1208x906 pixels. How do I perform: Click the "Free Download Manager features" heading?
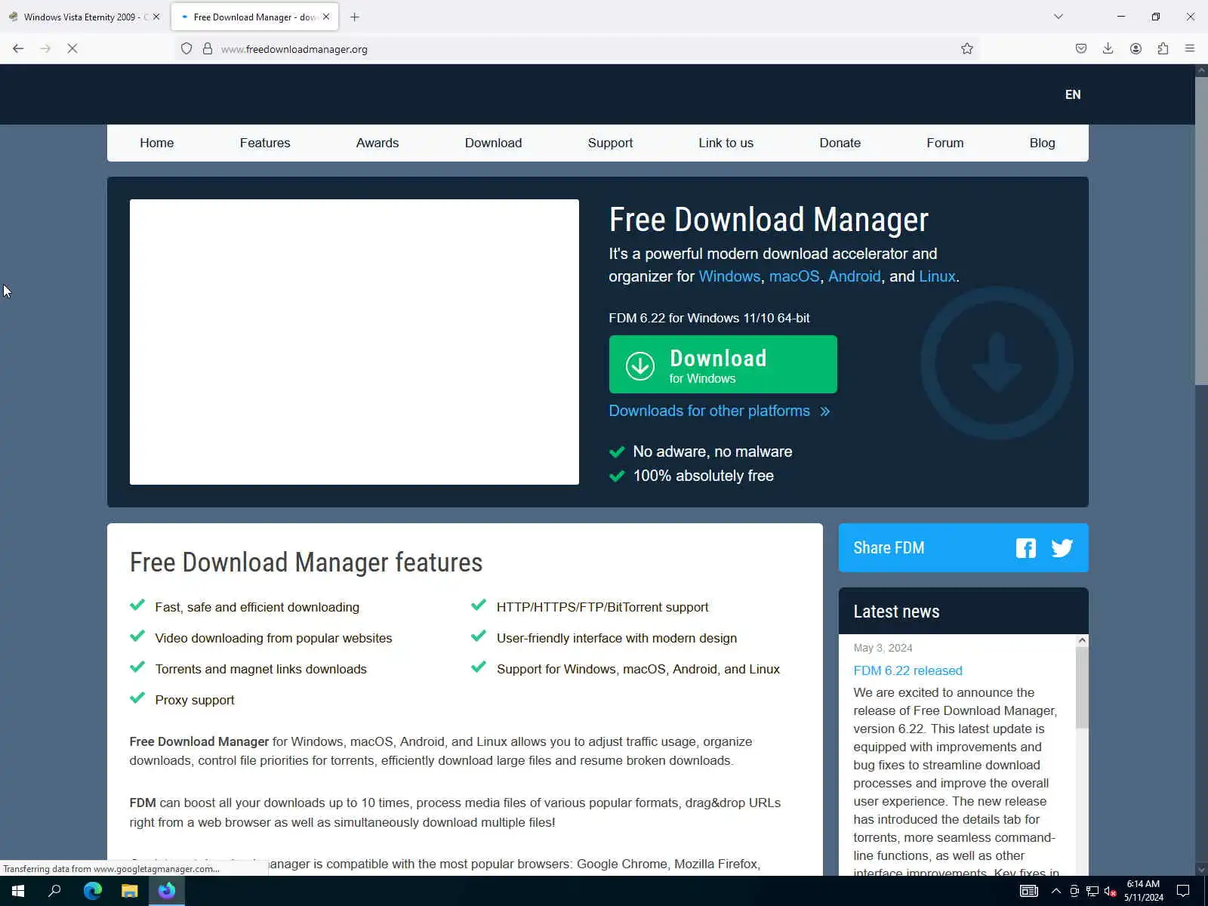(306, 562)
